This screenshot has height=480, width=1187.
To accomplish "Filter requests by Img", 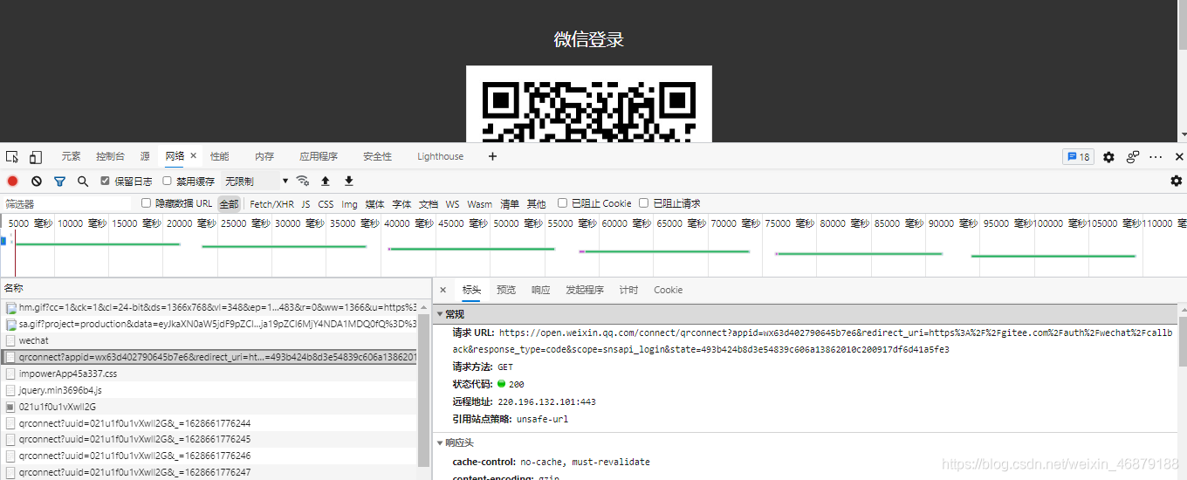I will point(349,204).
